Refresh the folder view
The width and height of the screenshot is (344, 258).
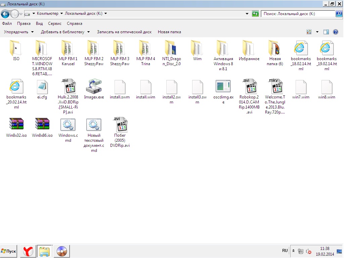pyautogui.click(x=255, y=14)
